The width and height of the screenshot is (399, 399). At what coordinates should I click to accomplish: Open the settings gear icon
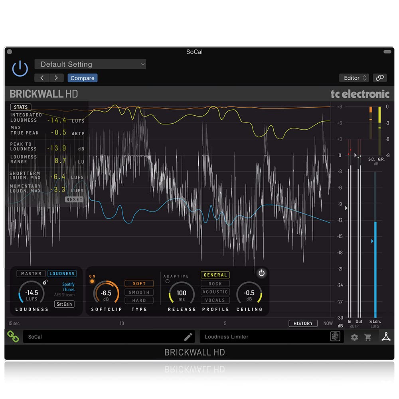tap(354, 337)
